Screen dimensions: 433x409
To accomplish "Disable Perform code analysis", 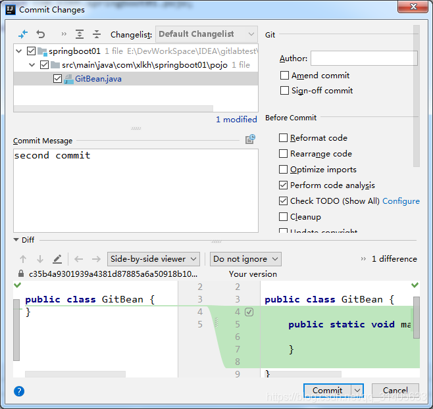I will point(284,185).
